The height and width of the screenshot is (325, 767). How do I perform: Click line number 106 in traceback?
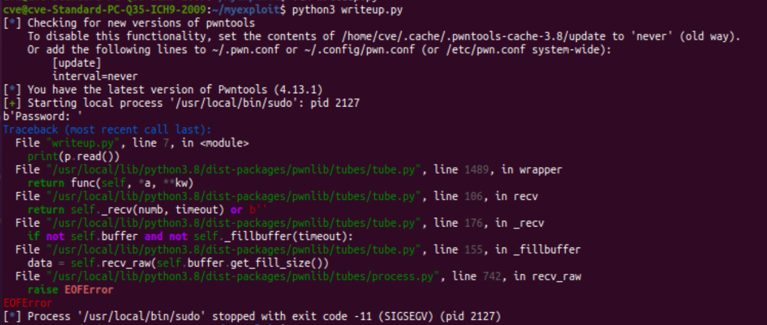pos(473,196)
